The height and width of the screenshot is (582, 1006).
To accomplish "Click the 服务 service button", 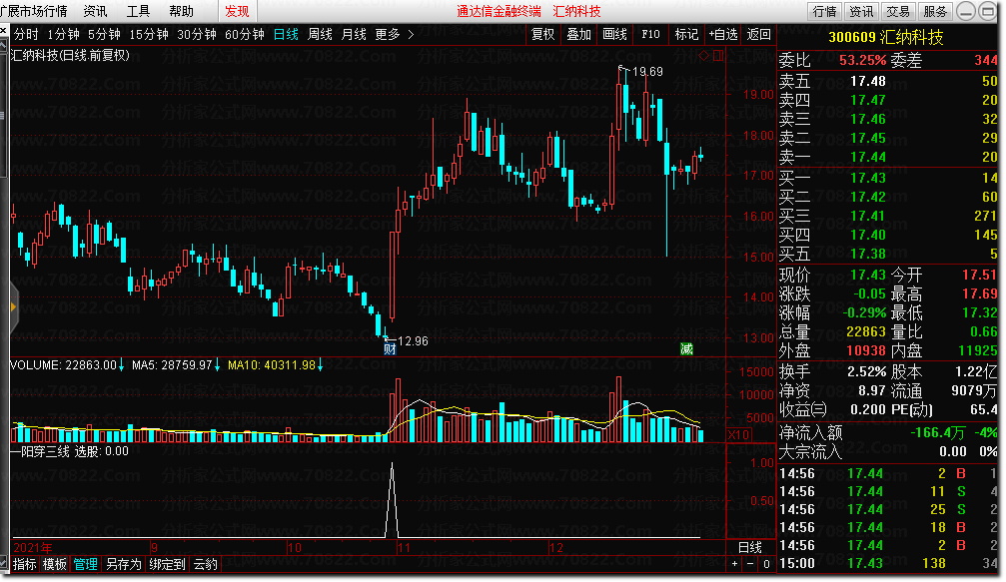I will coord(935,12).
